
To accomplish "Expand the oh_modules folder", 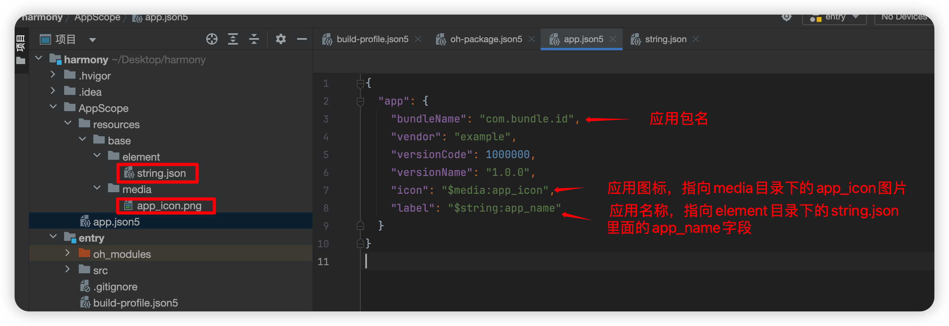I will (x=68, y=253).
